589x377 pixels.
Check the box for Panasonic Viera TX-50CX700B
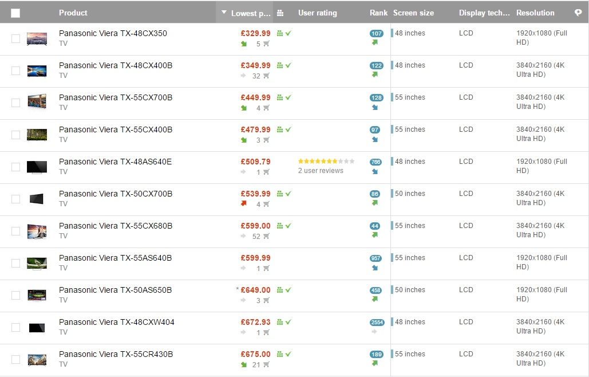(15, 199)
